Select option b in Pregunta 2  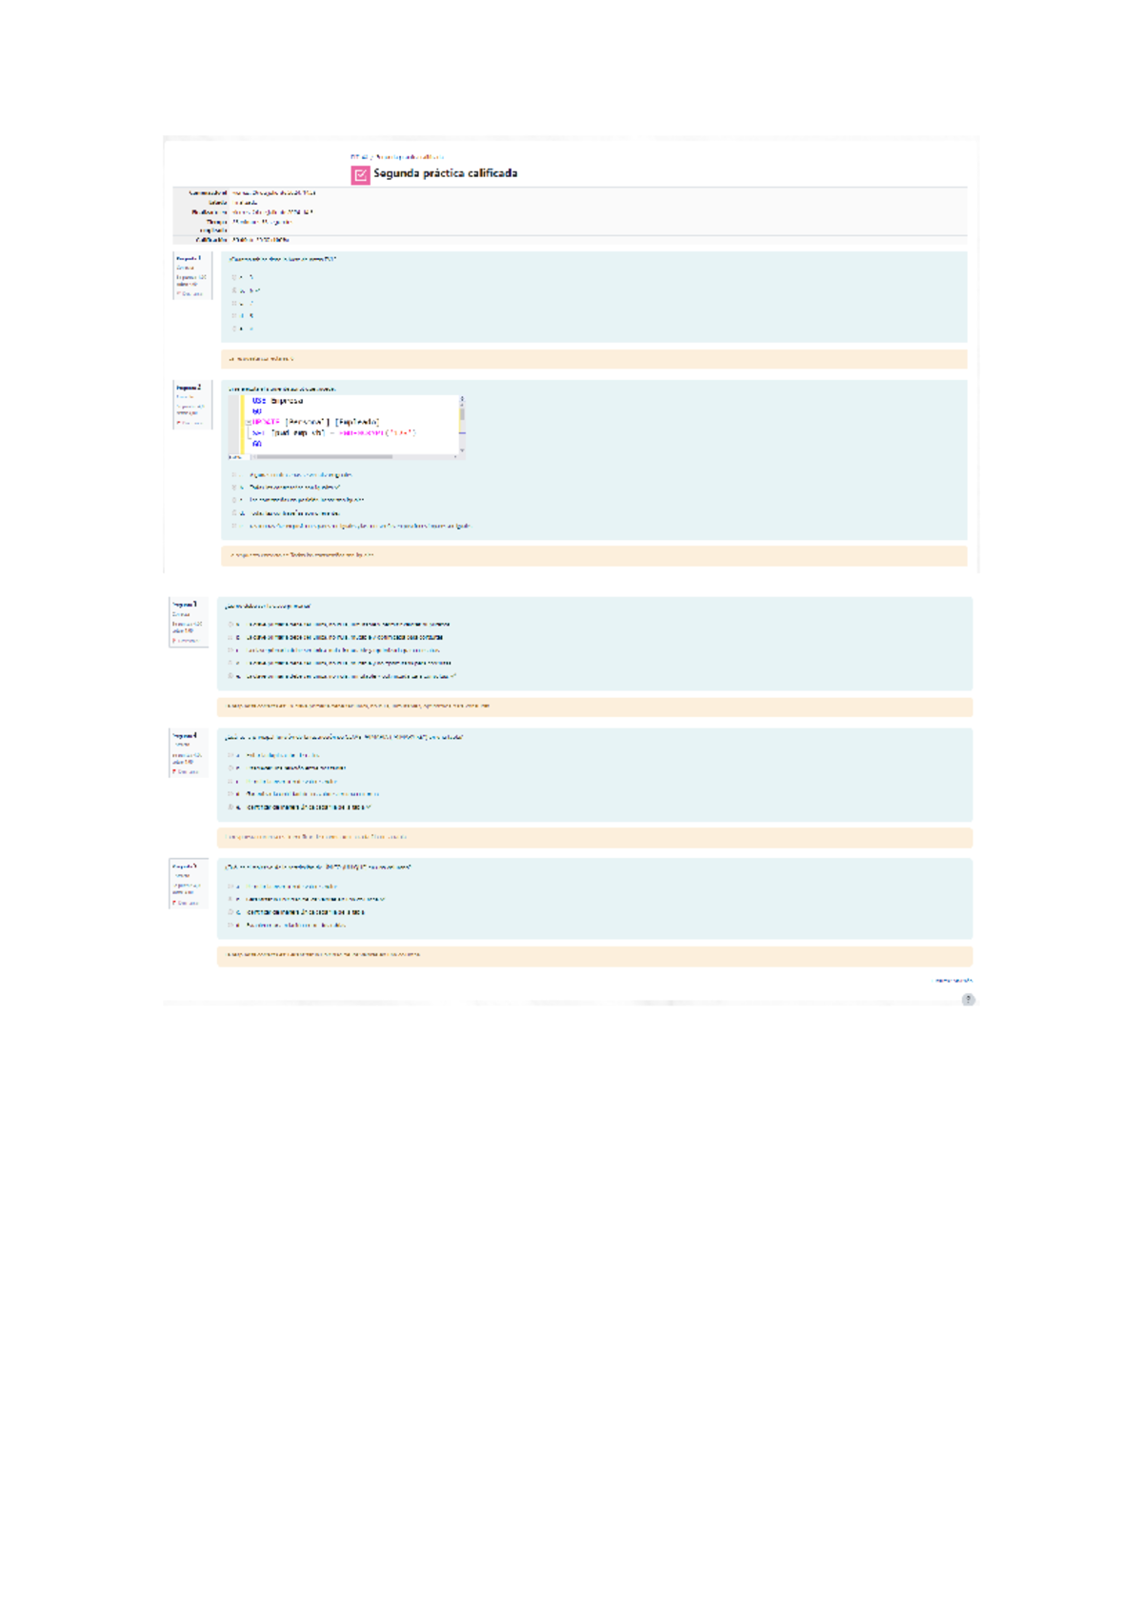(x=234, y=487)
